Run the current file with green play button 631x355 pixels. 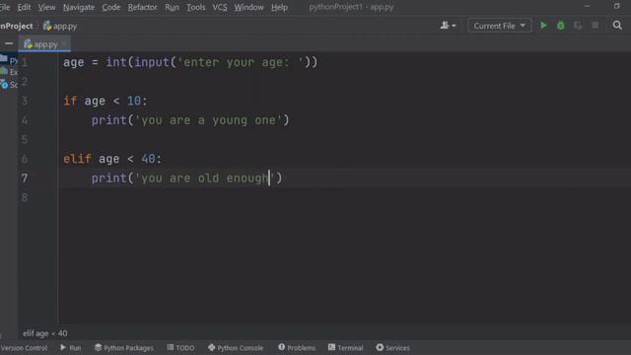[x=543, y=26]
